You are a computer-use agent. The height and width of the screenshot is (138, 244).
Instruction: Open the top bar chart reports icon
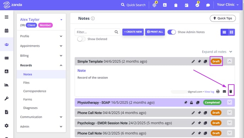tap(165, 5)
